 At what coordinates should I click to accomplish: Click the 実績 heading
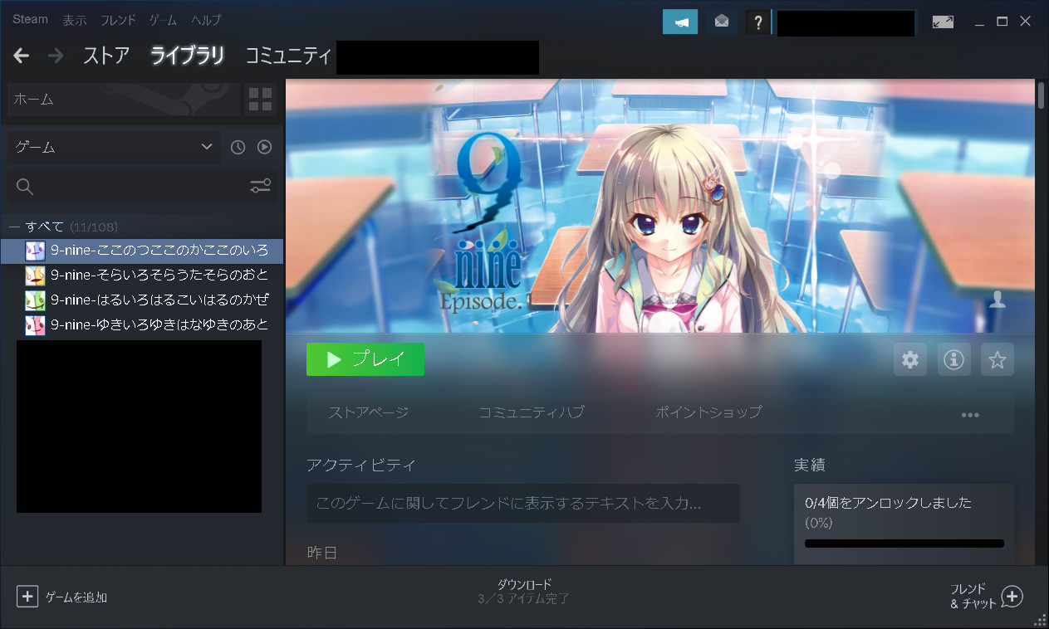pos(810,465)
